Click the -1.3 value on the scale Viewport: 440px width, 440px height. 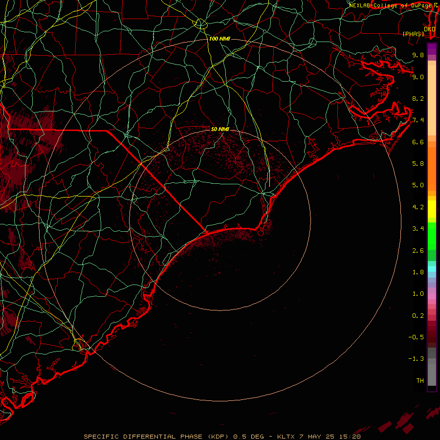point(416,359)
